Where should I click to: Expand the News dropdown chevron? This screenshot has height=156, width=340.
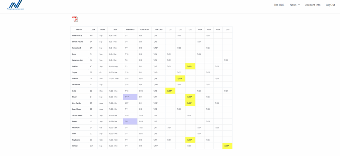coord(299,5)
